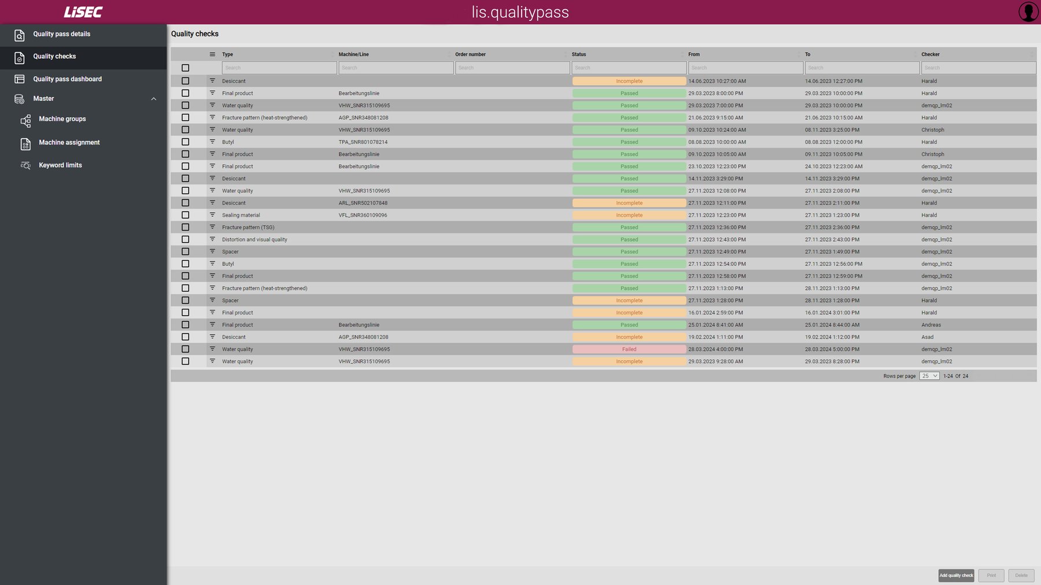
Task: Click the Add quality check button
Action: tap(955, 575)
